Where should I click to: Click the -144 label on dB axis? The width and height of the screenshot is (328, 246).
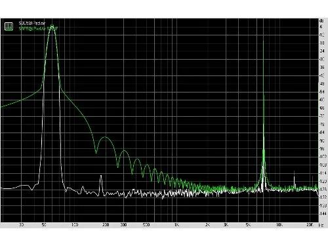323,214
